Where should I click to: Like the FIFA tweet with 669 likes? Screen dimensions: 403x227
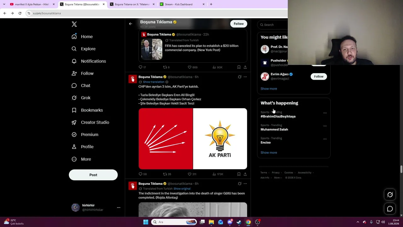click(x=192, y=67)
